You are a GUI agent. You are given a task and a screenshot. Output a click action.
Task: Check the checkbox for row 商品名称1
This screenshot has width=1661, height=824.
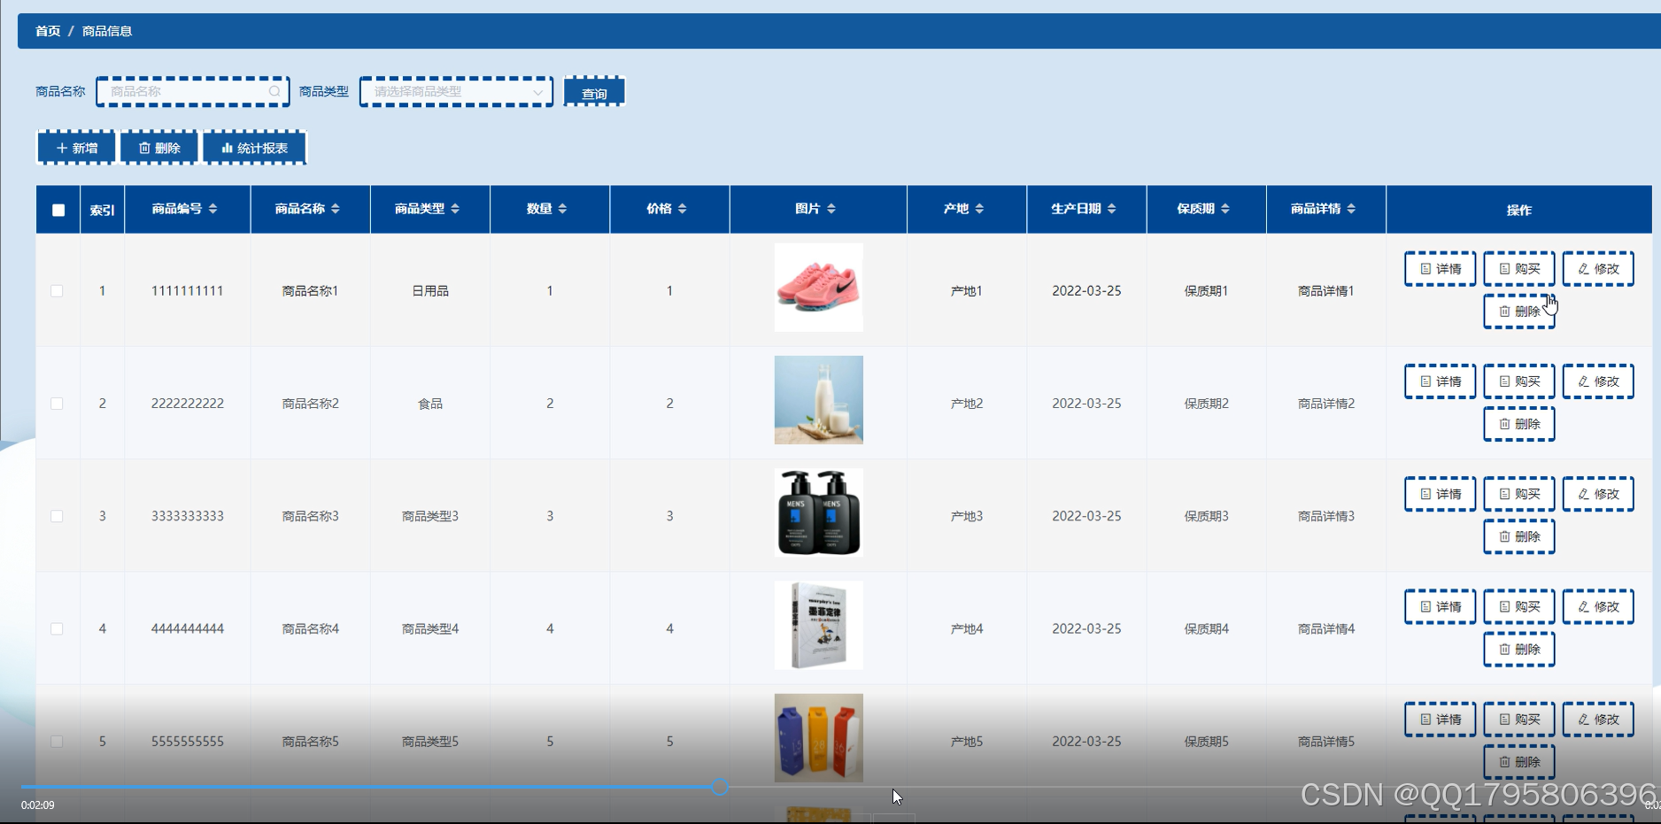58,289
